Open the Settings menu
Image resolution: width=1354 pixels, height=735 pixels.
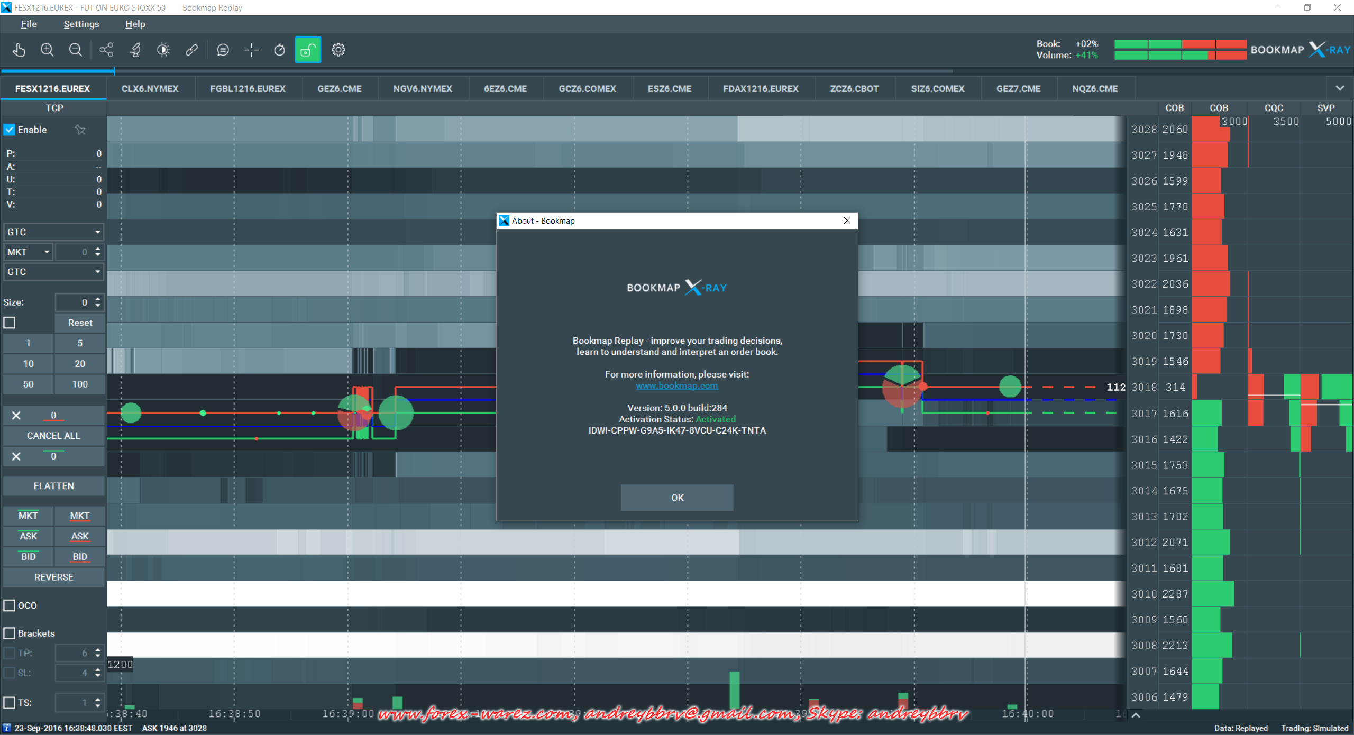[x=81, y=24]
